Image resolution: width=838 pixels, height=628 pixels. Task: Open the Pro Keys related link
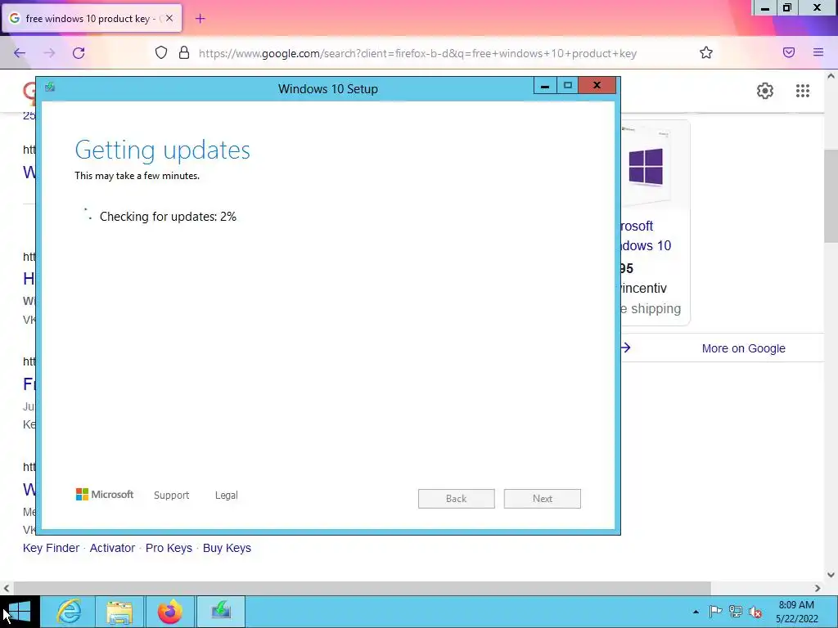pyautogui.click(x=169, y=548)
